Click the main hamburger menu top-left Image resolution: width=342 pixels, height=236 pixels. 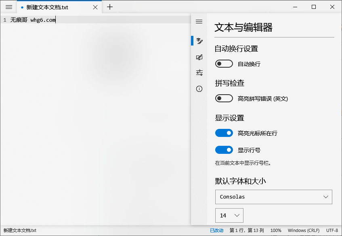click(x=8, y=7)
